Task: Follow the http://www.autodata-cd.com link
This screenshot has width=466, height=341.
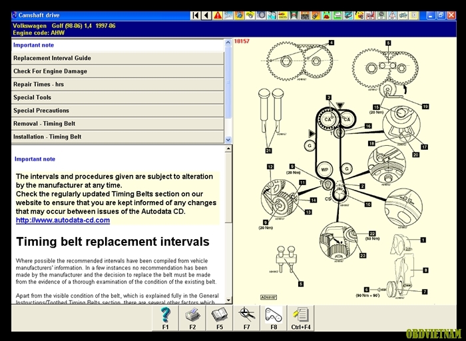Action: point(63,220)
